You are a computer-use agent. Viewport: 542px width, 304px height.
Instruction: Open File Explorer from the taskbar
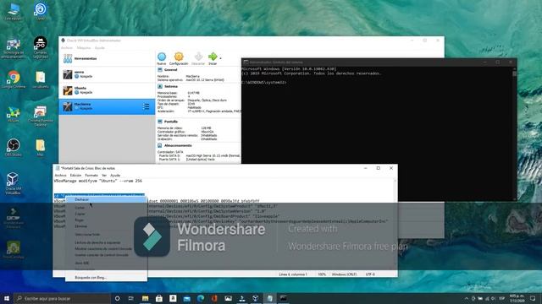pyautogui.click(x=145, y=298)
